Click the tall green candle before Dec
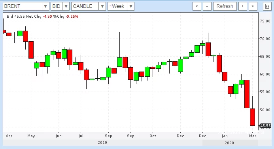Viewport: 274px width, 149px height. tap(181, 66)
